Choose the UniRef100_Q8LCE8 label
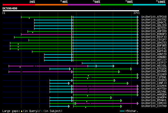Screen dimensions: 168x113 coord(154,26)
